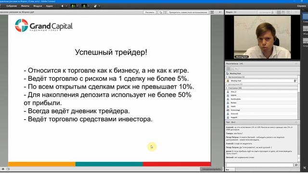
Task: Switch video pod to grid view
Action: [279, 12]
